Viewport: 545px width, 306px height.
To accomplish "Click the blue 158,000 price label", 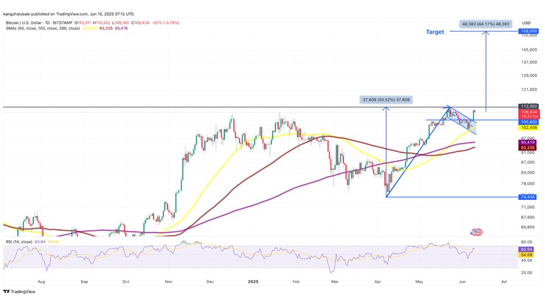I will point(528,31).
